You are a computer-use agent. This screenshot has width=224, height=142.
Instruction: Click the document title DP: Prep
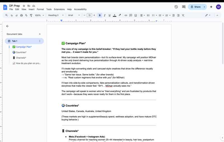point(15,6)
